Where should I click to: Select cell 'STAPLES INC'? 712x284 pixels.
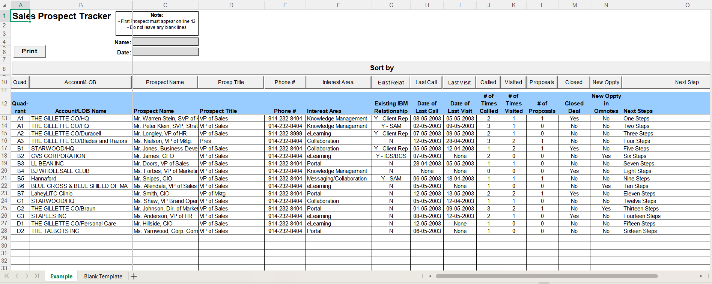81,216
